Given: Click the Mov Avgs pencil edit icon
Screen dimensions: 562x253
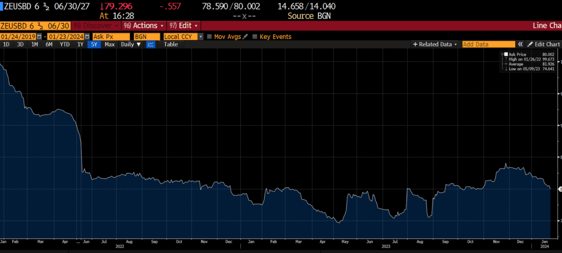Looking at the screenshot, I should click(x=246, y=37).
